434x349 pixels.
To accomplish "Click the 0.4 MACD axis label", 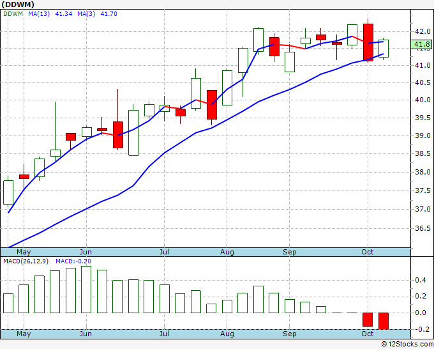I will [421, 280].
